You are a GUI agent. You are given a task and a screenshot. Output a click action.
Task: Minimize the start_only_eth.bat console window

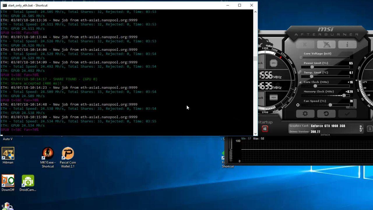click(228, 5)
